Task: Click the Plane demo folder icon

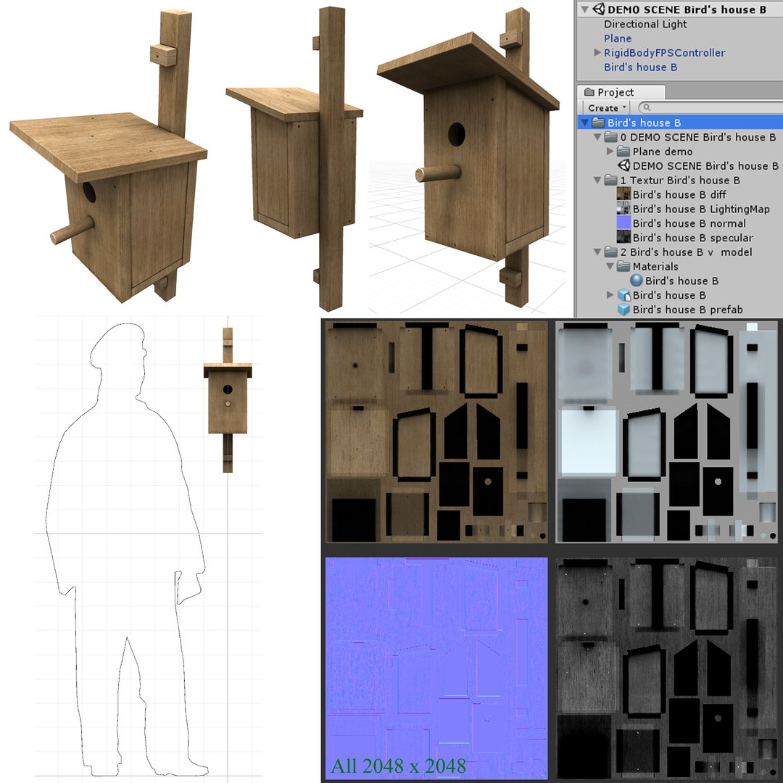Action: [x=623, y=152]
